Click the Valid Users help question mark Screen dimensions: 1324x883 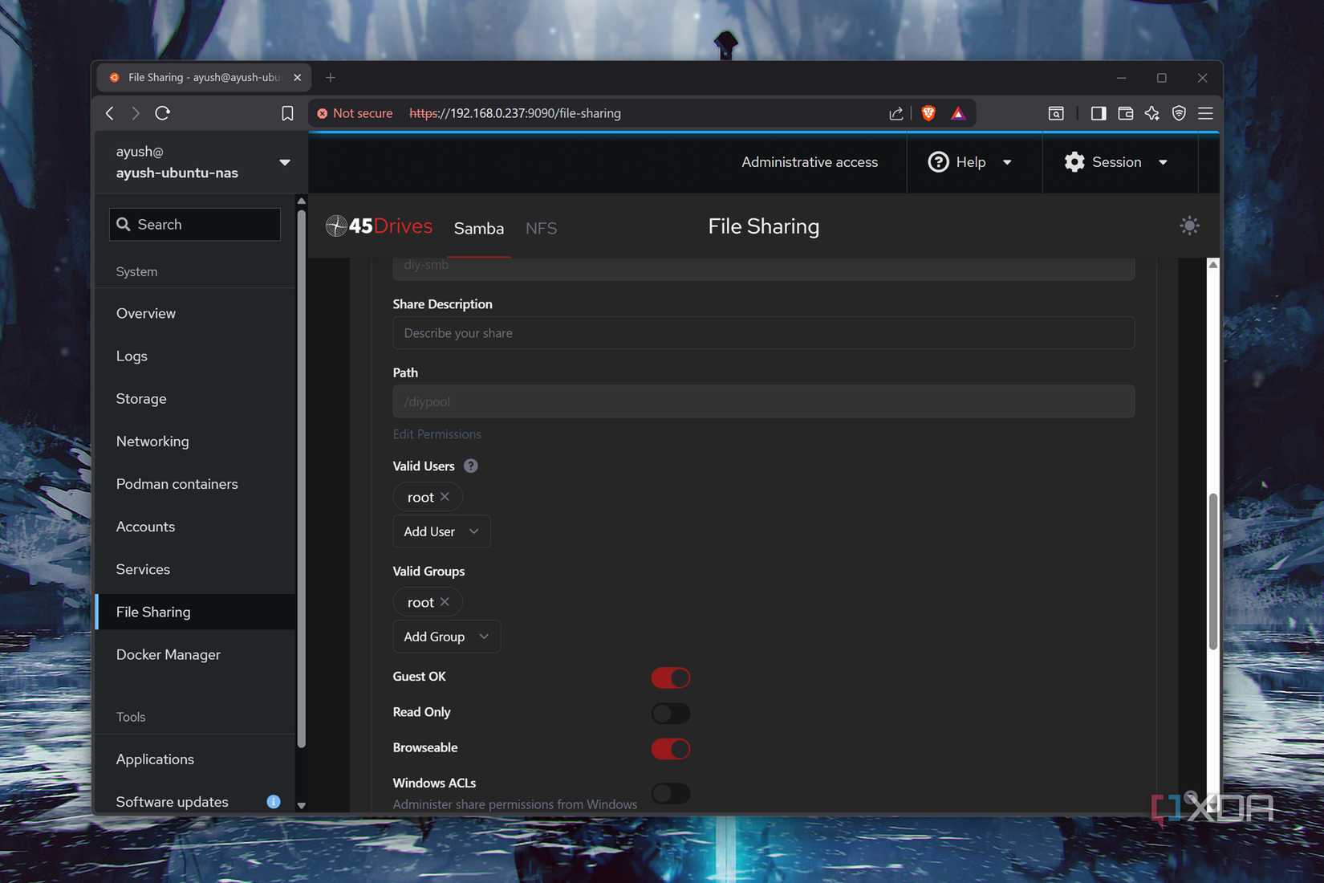click(471, 466)
